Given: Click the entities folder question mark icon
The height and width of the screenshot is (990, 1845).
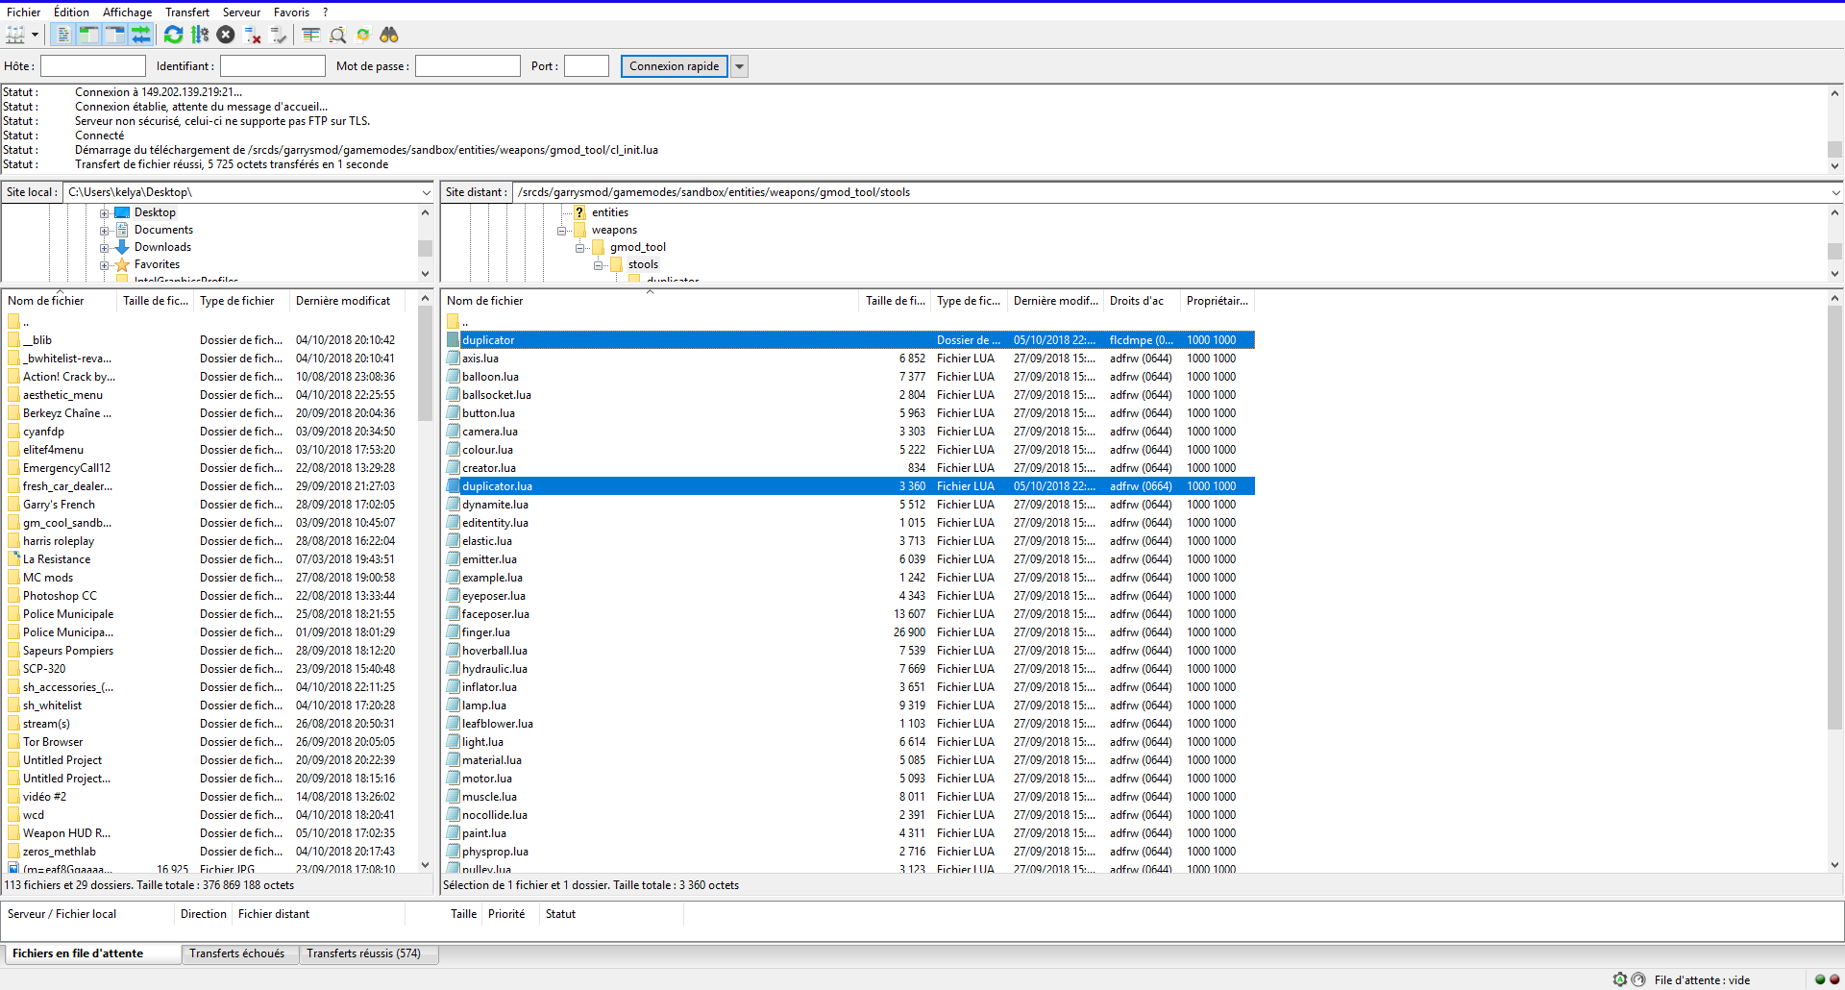Looking at the screenshot, I should 579,212.
